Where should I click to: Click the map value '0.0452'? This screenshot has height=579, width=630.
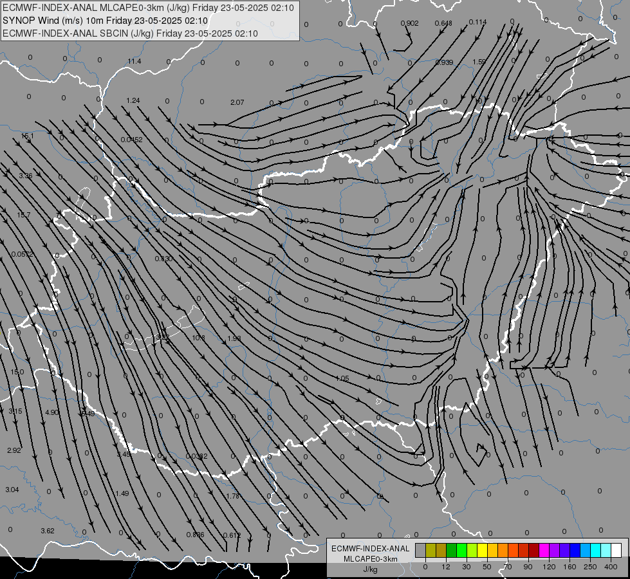tap(131, 140)
